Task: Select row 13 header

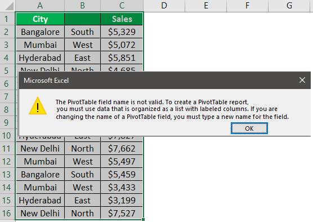Action: point(7,175)
